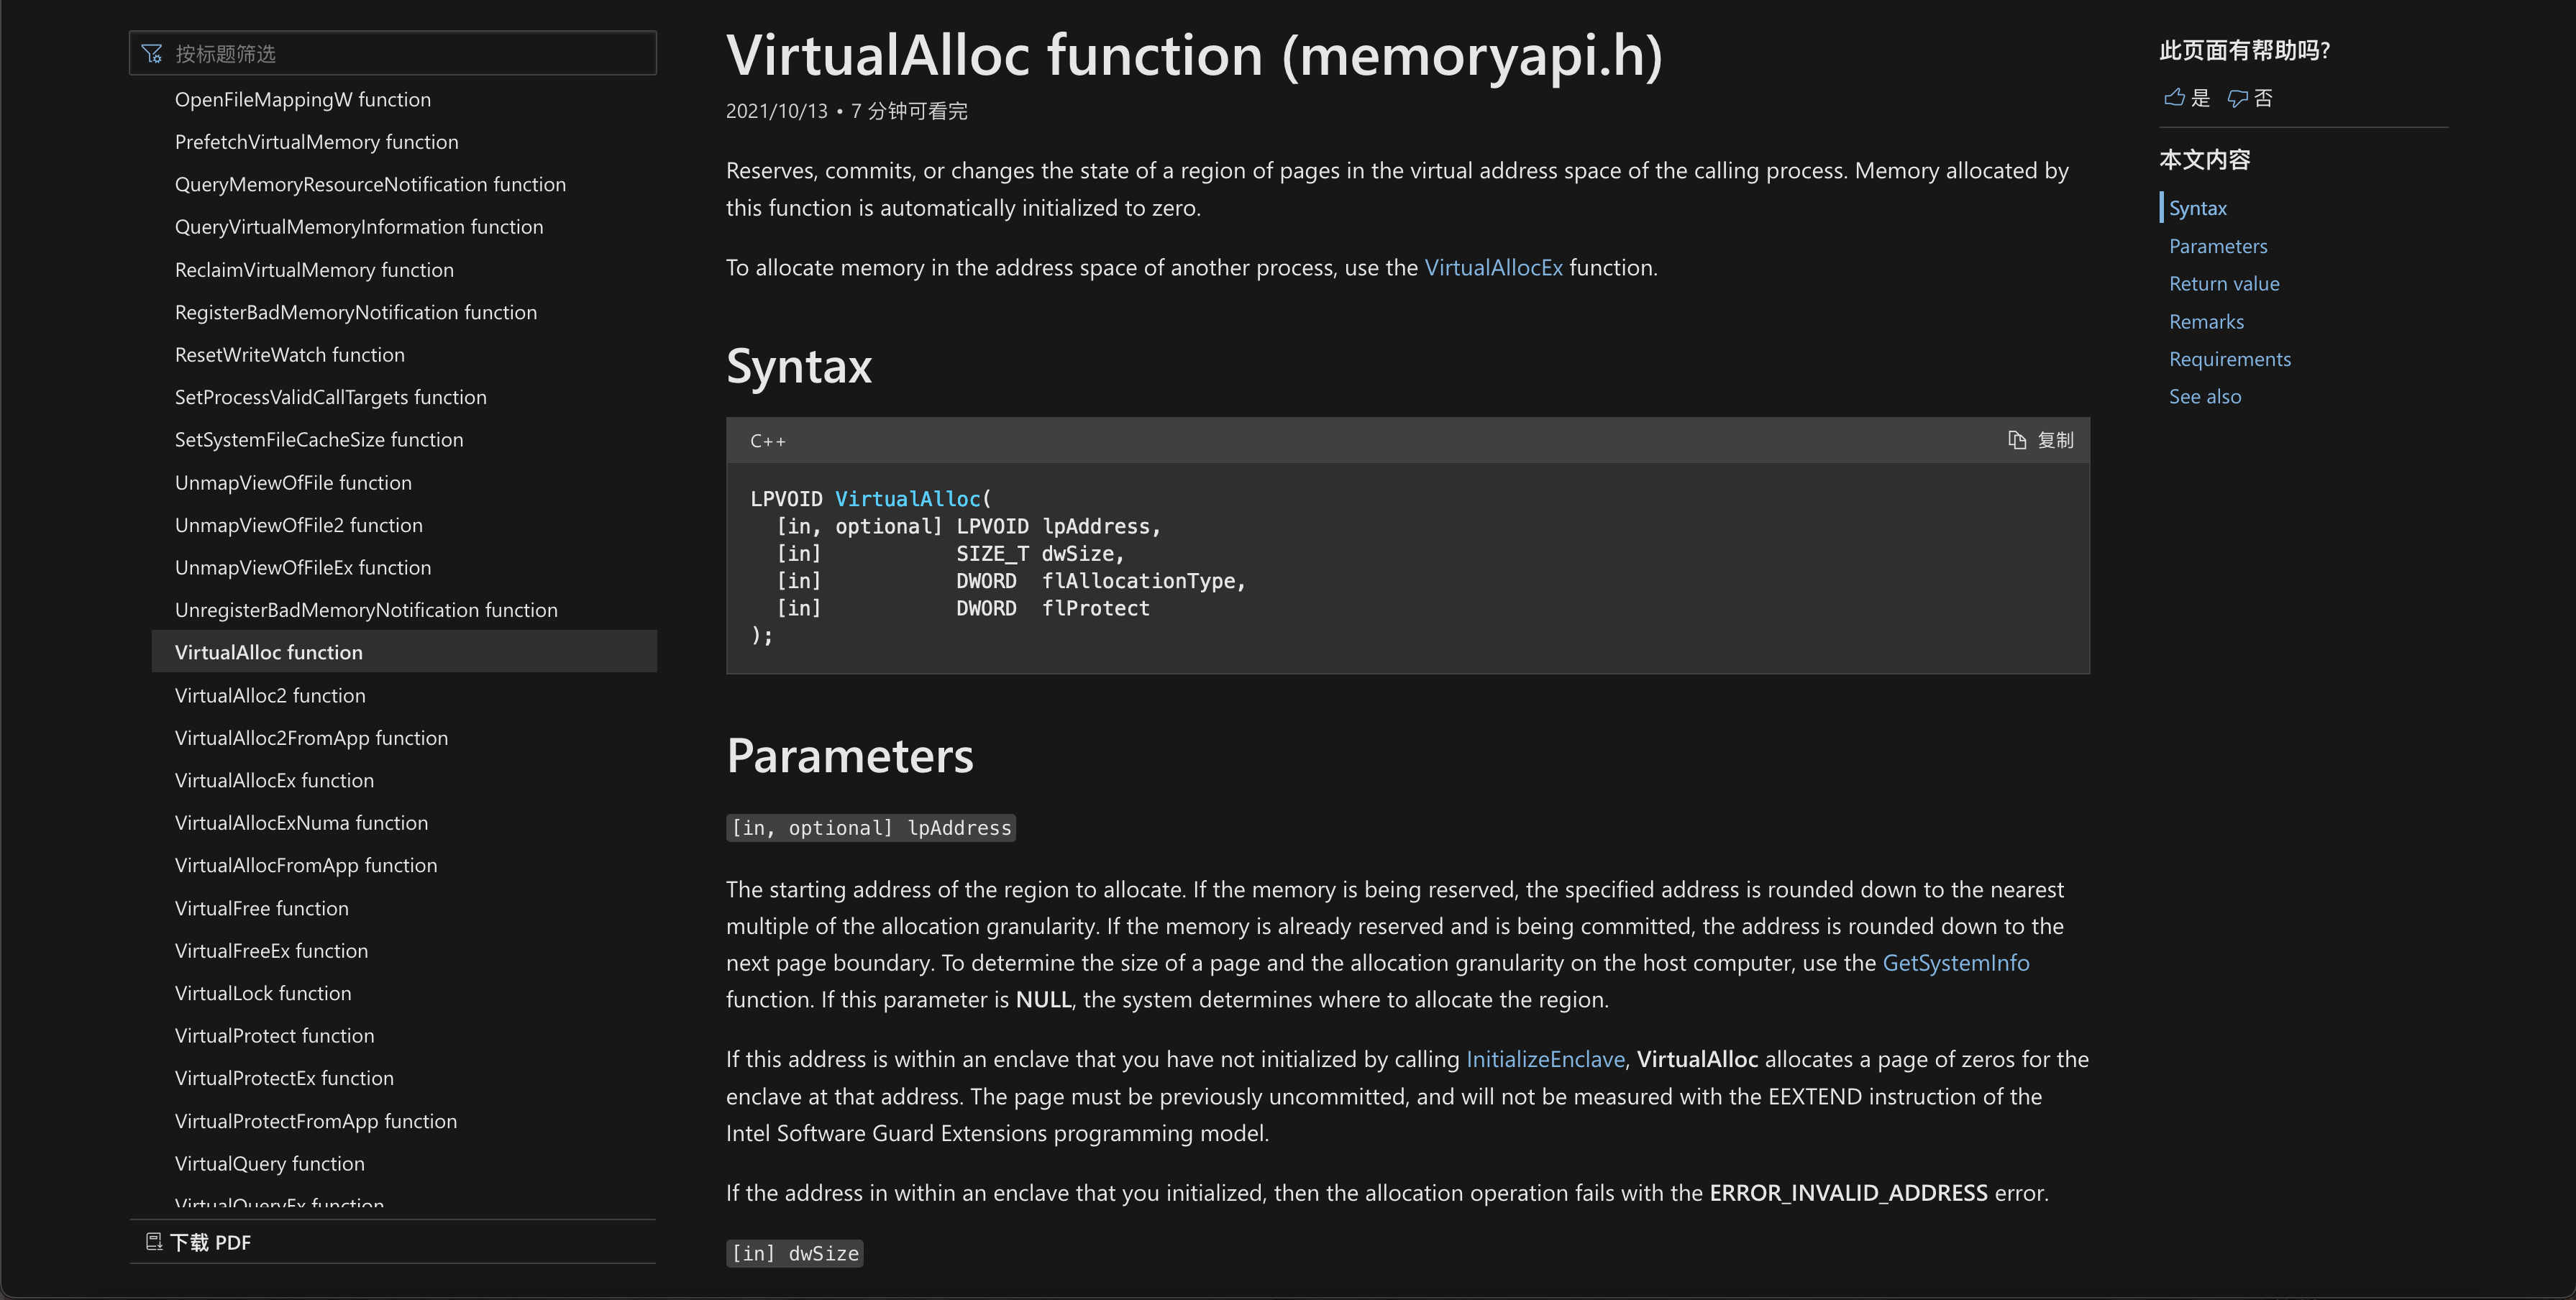
Task: Jump to Return value section
Action: coord(2223,283)
